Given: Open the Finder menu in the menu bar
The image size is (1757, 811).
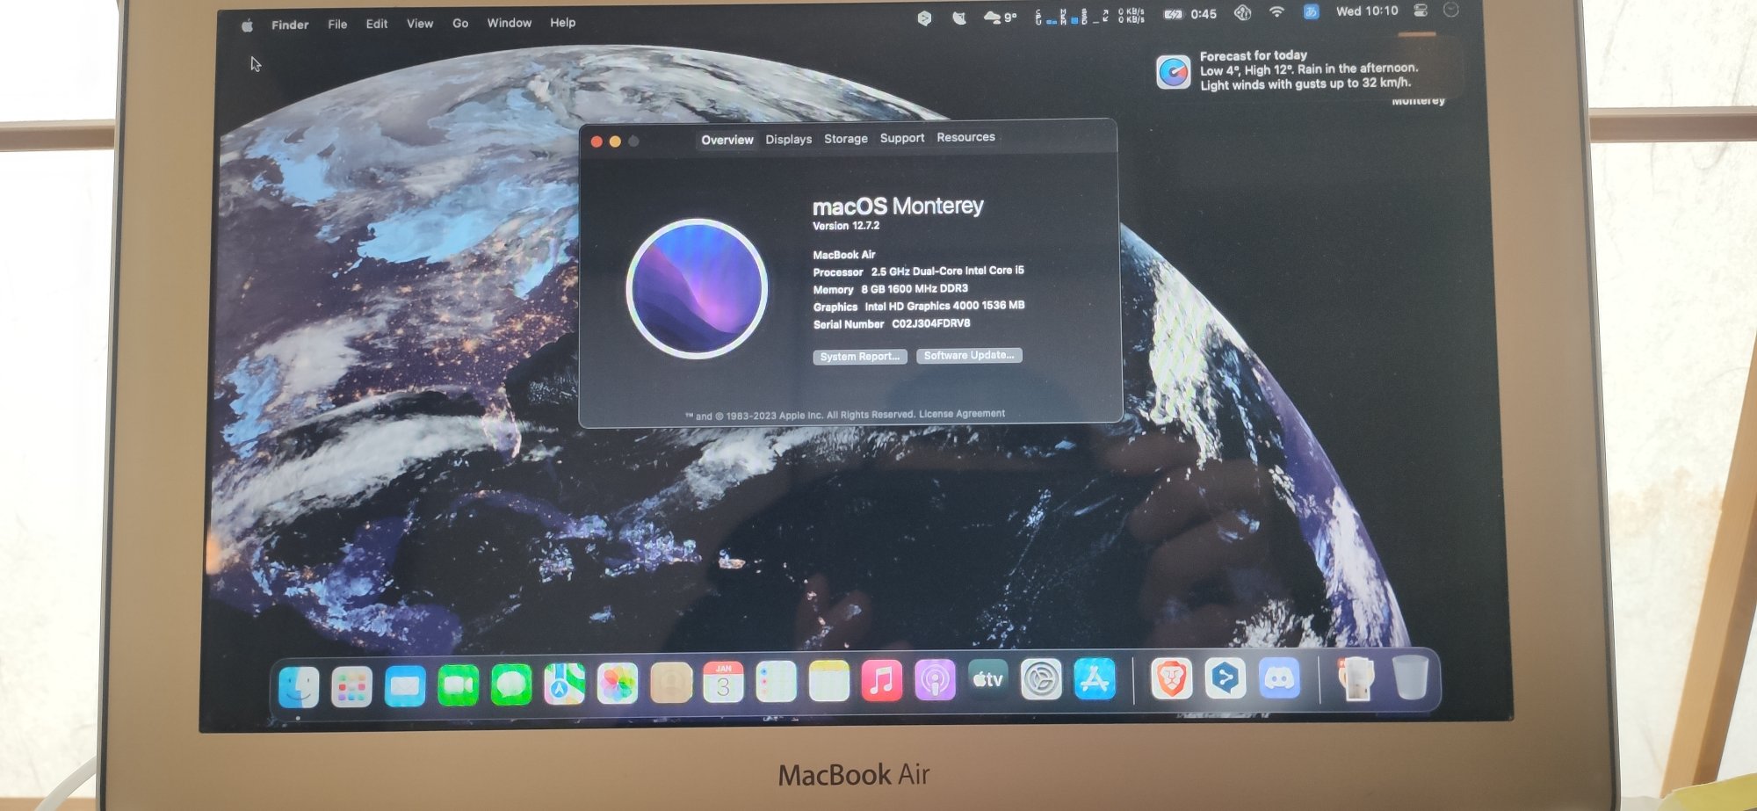Looking at the screenshot, I should click(290, 25).
